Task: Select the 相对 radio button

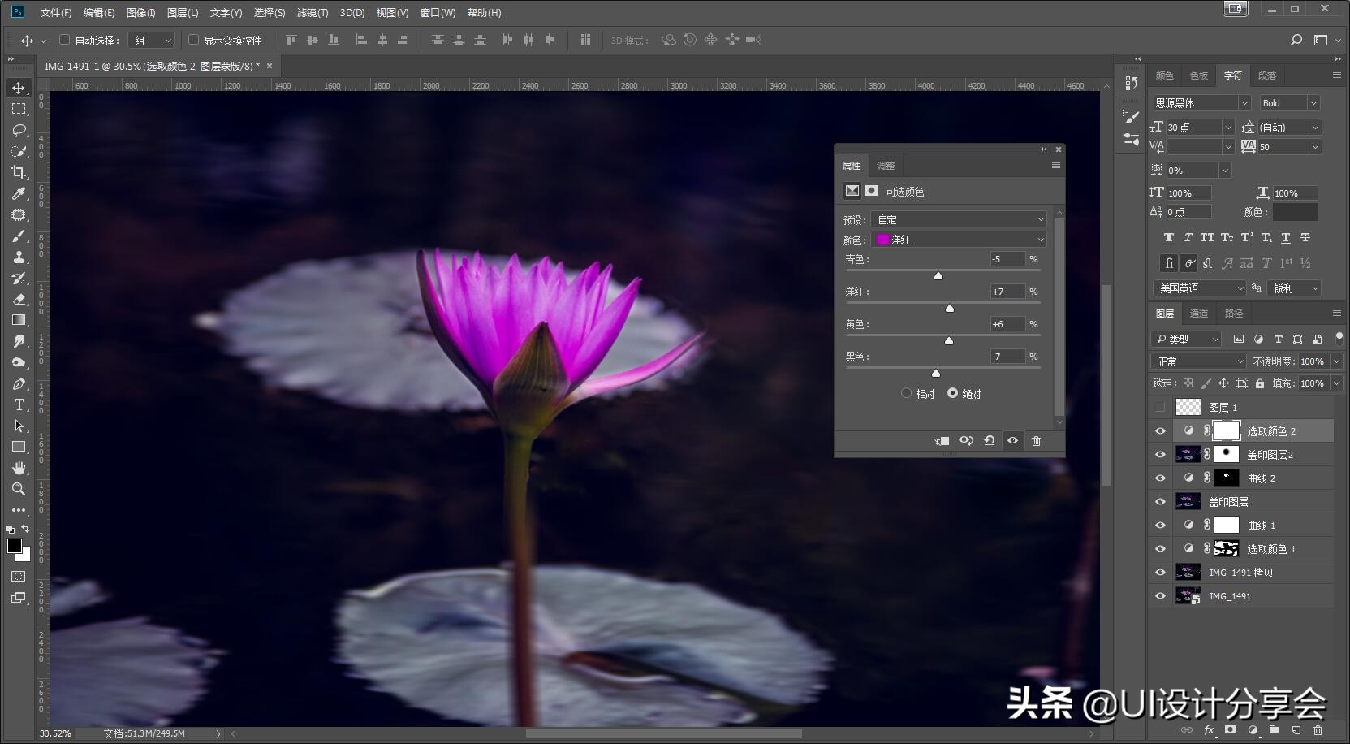Action: [x=906, y=393]
